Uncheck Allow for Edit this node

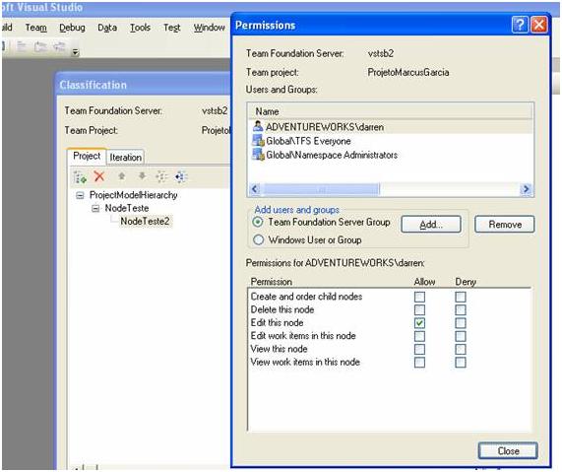[x=419, y=322]
